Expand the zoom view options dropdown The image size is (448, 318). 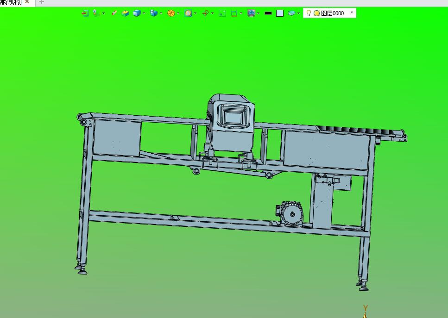pos(195,13)
